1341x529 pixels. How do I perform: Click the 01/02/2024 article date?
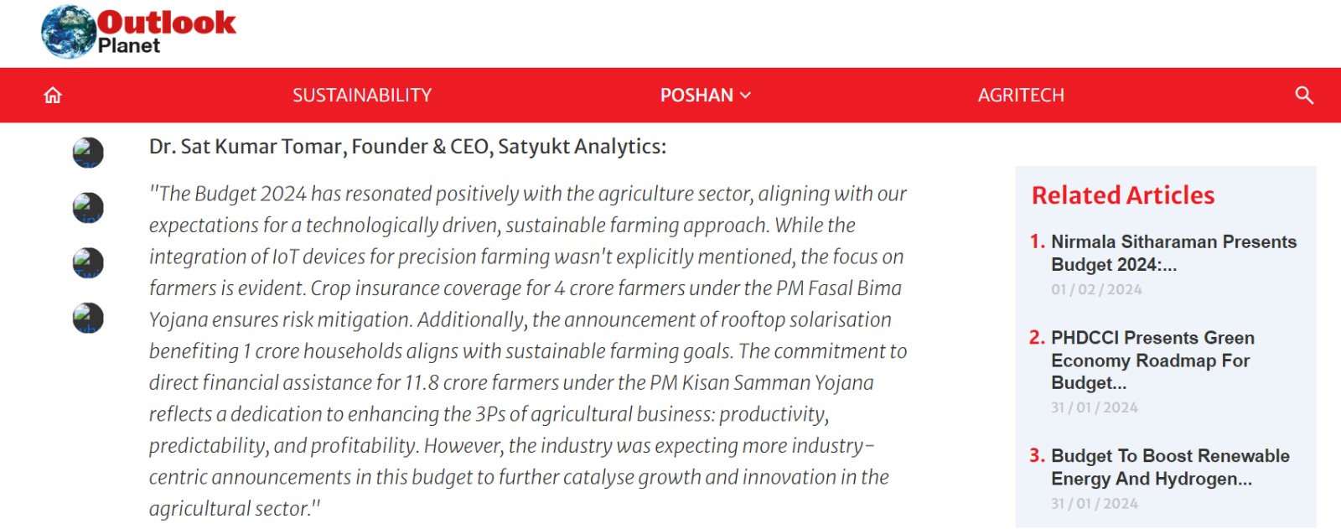click(x=1096, y=289)
